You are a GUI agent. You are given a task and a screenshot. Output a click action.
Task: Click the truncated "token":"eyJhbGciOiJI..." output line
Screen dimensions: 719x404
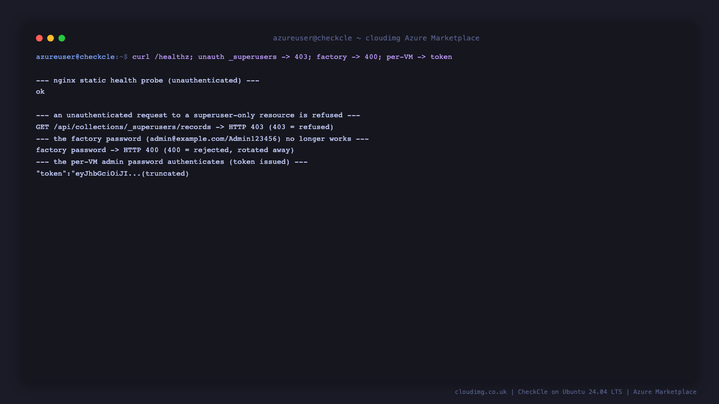click(112, 173)
